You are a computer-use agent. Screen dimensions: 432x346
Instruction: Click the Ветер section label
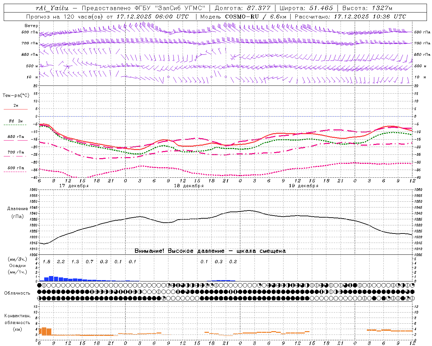31,26
